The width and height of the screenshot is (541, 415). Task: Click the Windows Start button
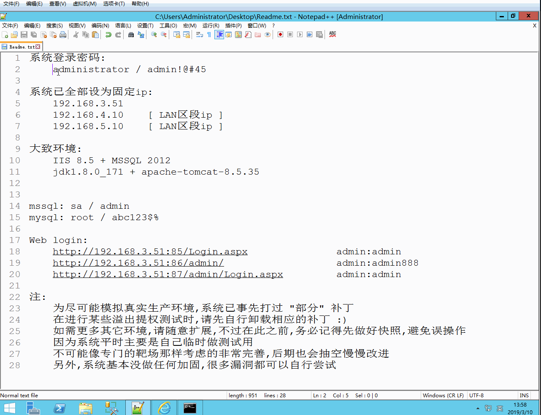point(9,408)
